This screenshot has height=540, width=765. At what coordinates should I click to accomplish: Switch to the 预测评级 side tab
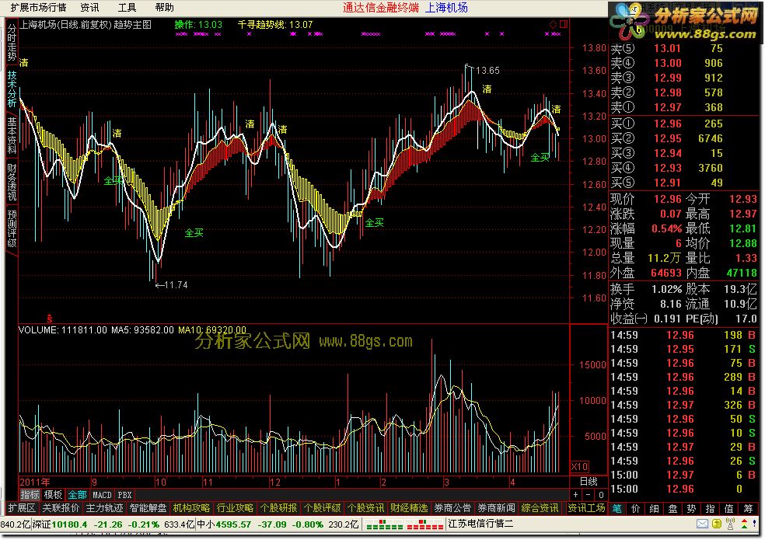[x=12, y=228]
